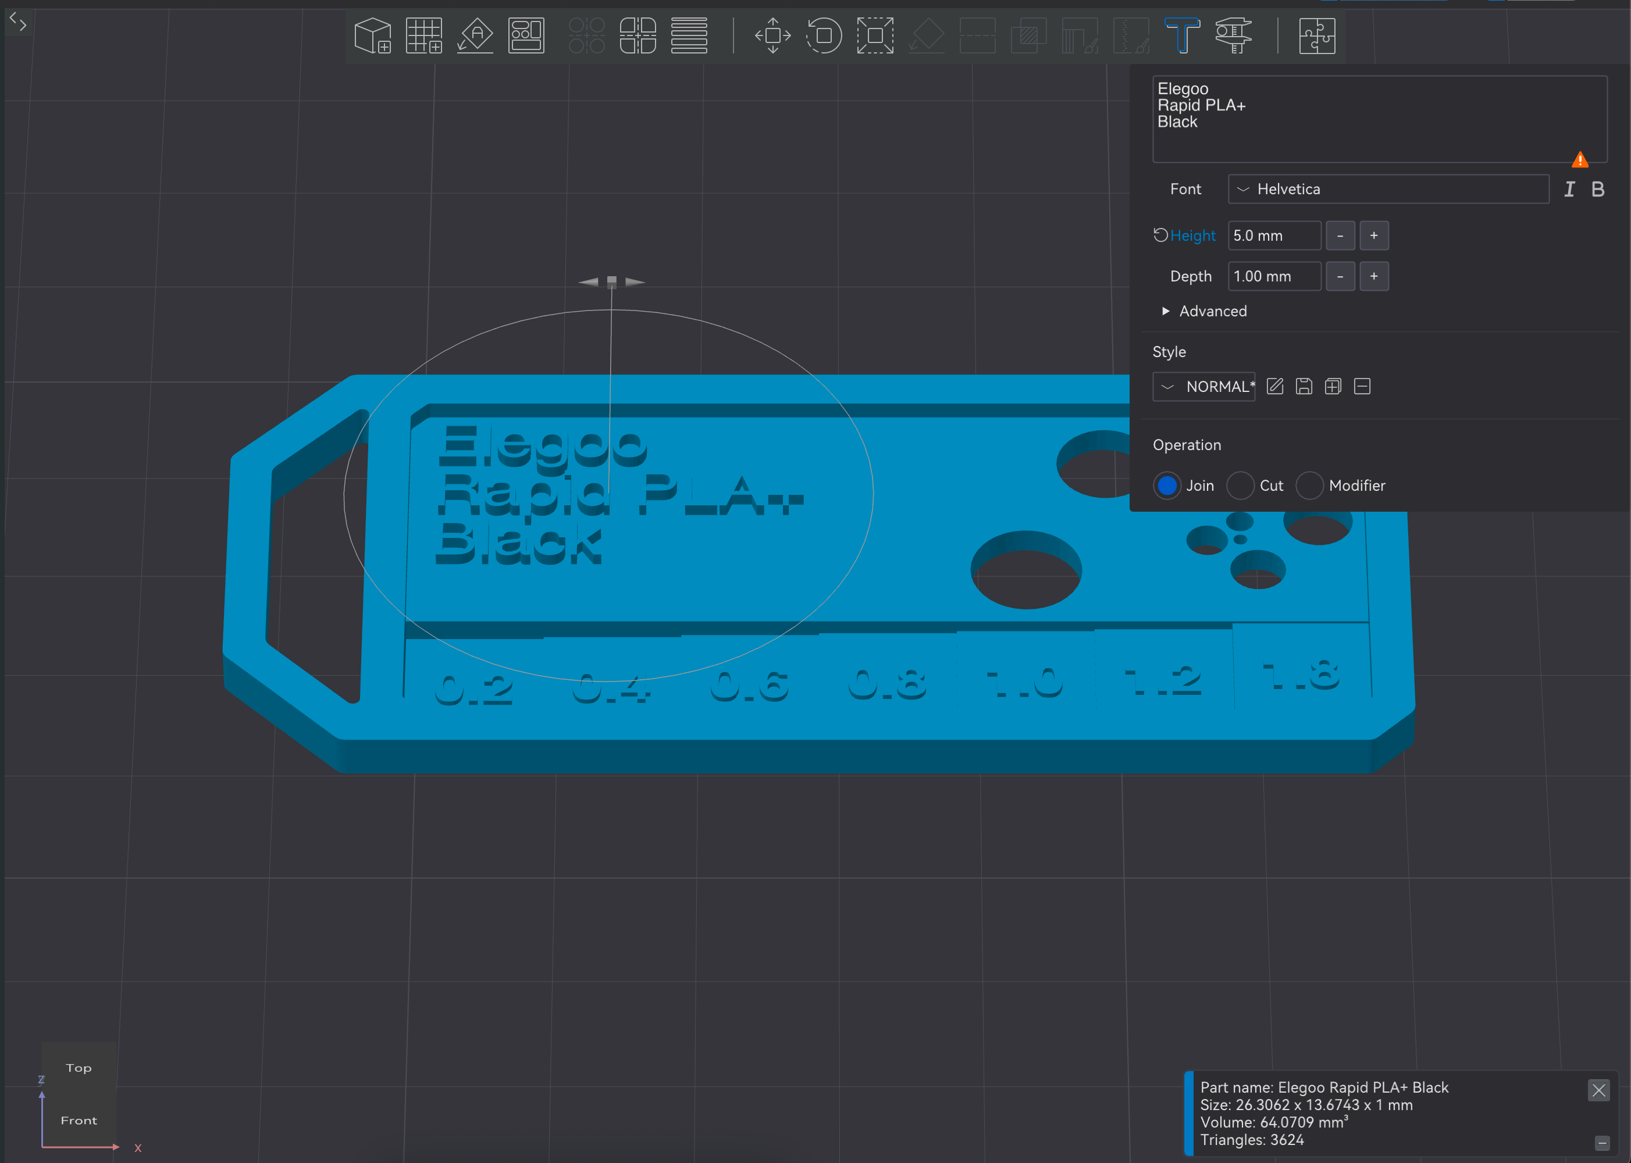
Task: Click the orange warning triangle icon
Action: click(x=1579, y=159)
